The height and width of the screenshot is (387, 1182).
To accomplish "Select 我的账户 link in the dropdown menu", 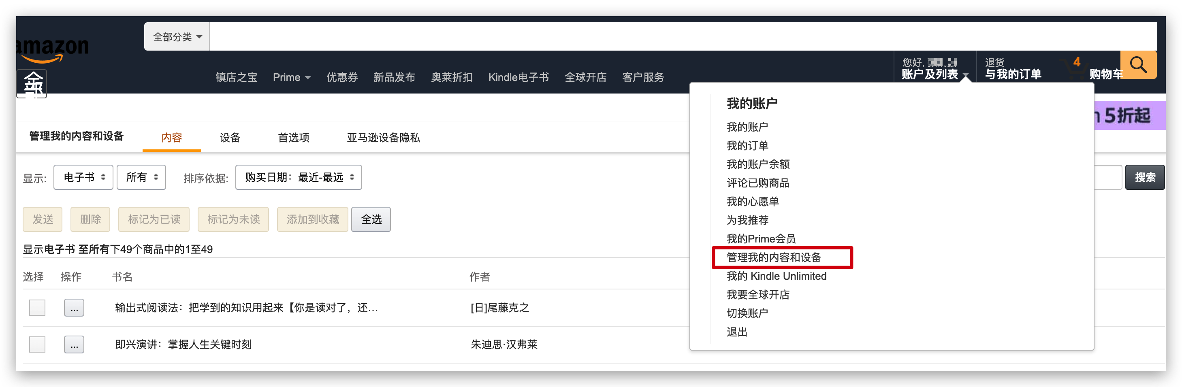I will (x=747, y=127).
